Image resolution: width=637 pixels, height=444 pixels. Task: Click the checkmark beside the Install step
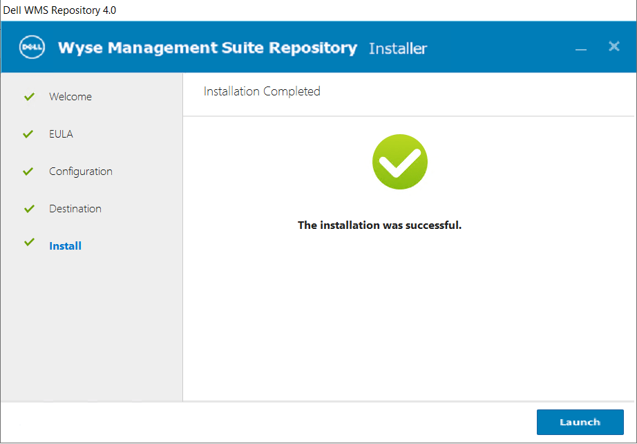[29, 243]
